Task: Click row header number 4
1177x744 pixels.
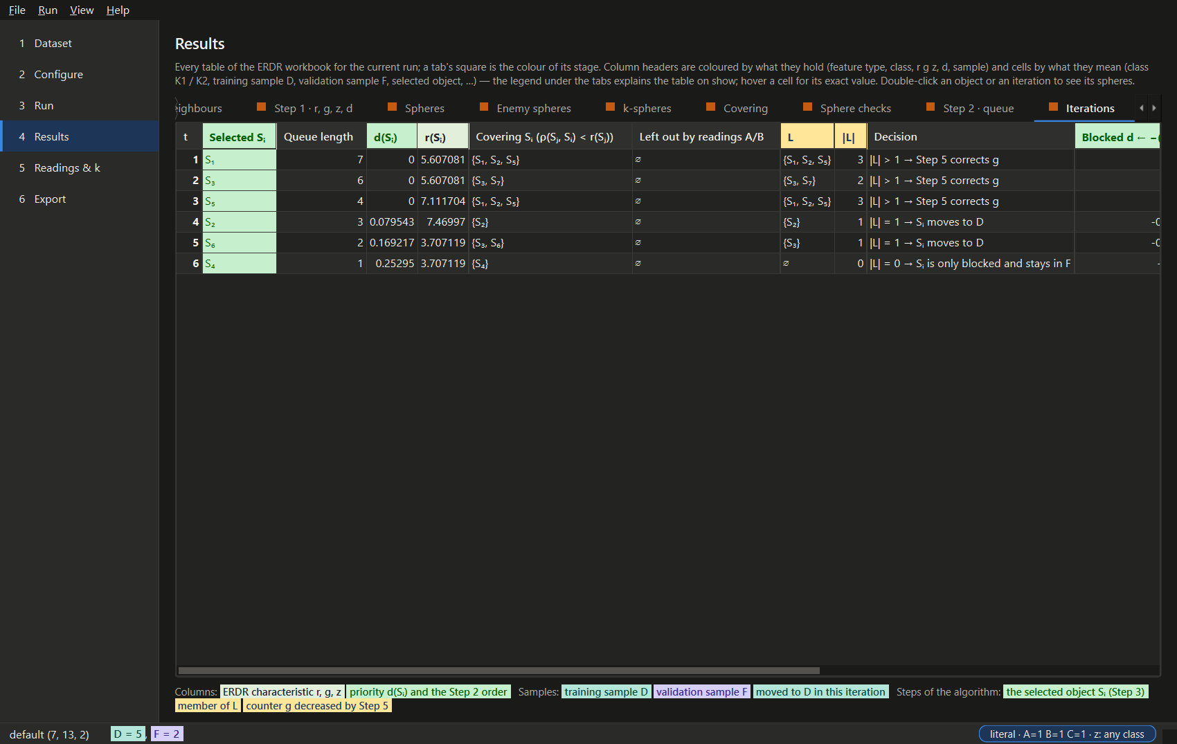Action: coord(190,222)
